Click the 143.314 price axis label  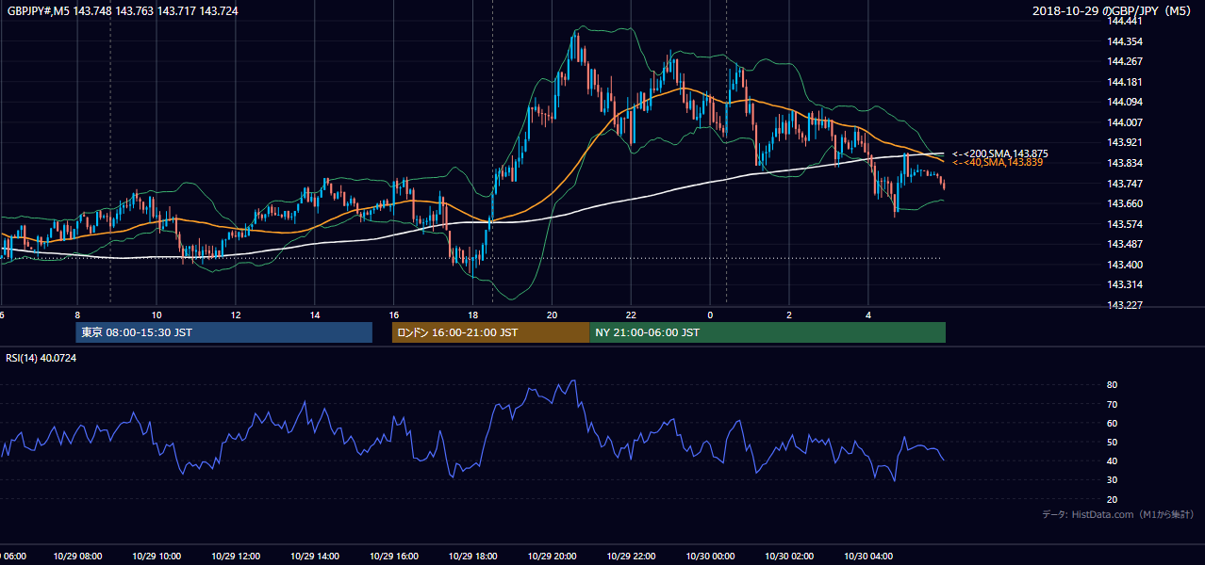point(1126,284)
